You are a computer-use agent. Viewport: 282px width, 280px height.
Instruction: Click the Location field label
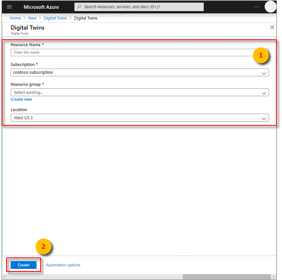click(x=19, y=110)
